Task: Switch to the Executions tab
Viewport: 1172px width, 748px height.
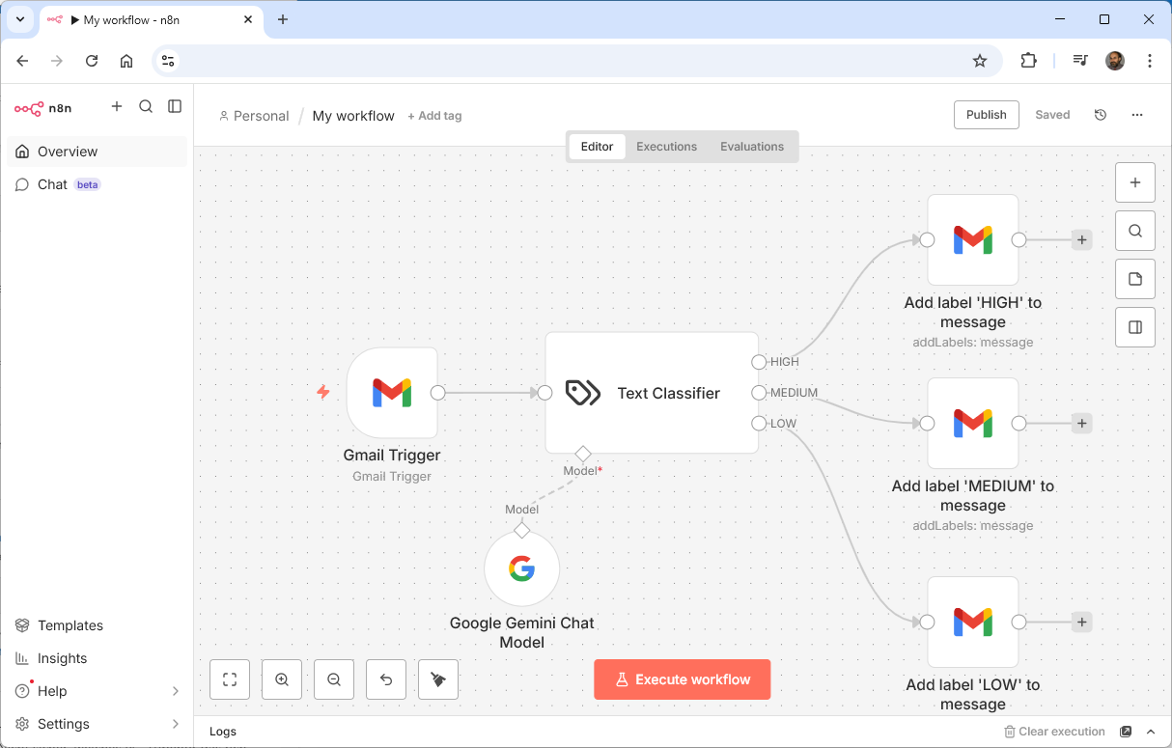Action: [666, 147]
